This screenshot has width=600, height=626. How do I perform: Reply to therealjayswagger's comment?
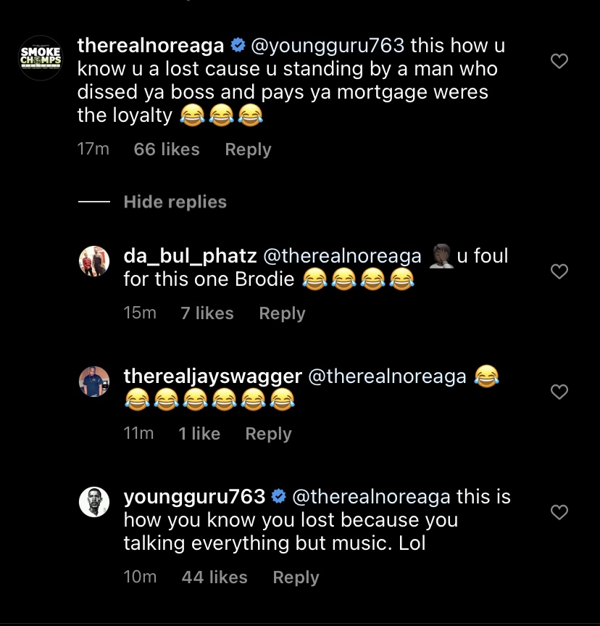[x=268, y=434]
